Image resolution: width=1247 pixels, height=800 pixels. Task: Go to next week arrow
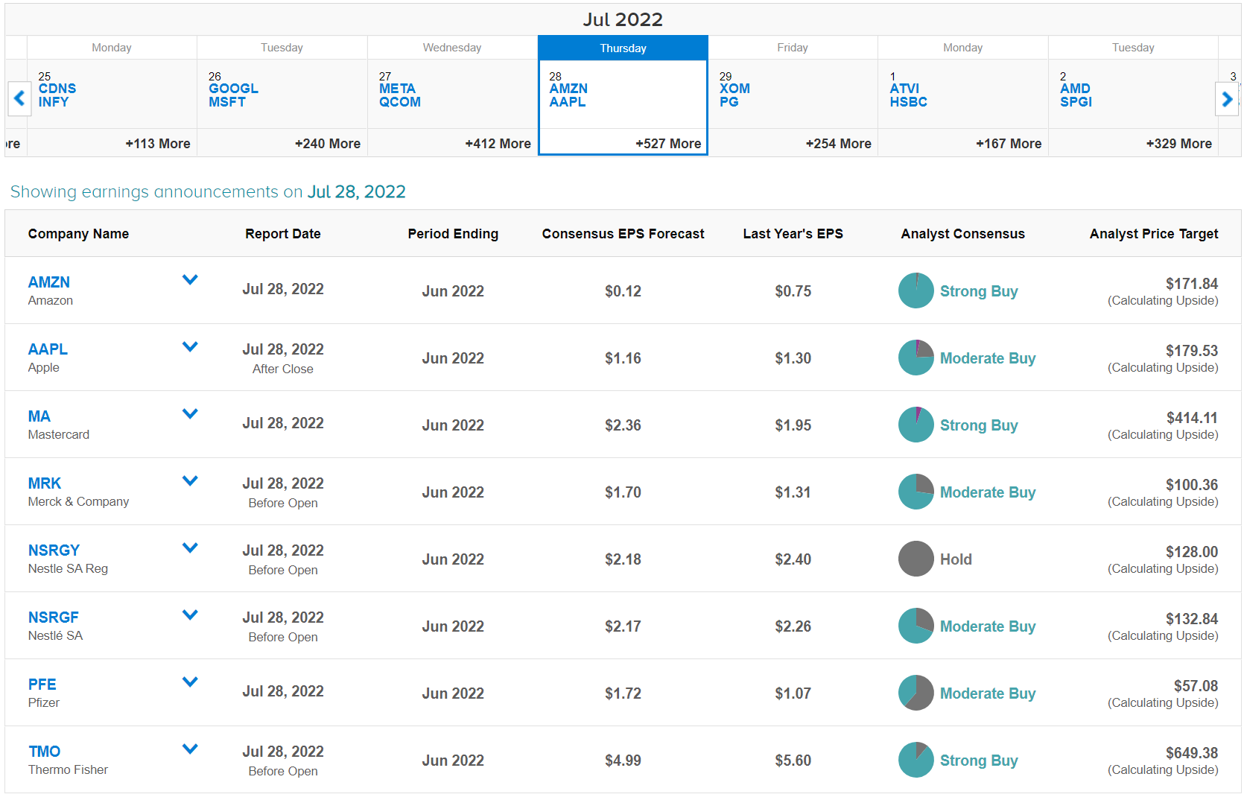[x=1227, y=98]
